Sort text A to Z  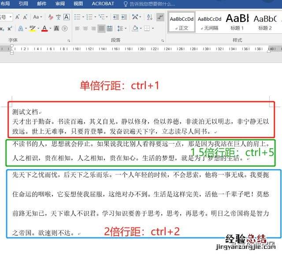150,17
